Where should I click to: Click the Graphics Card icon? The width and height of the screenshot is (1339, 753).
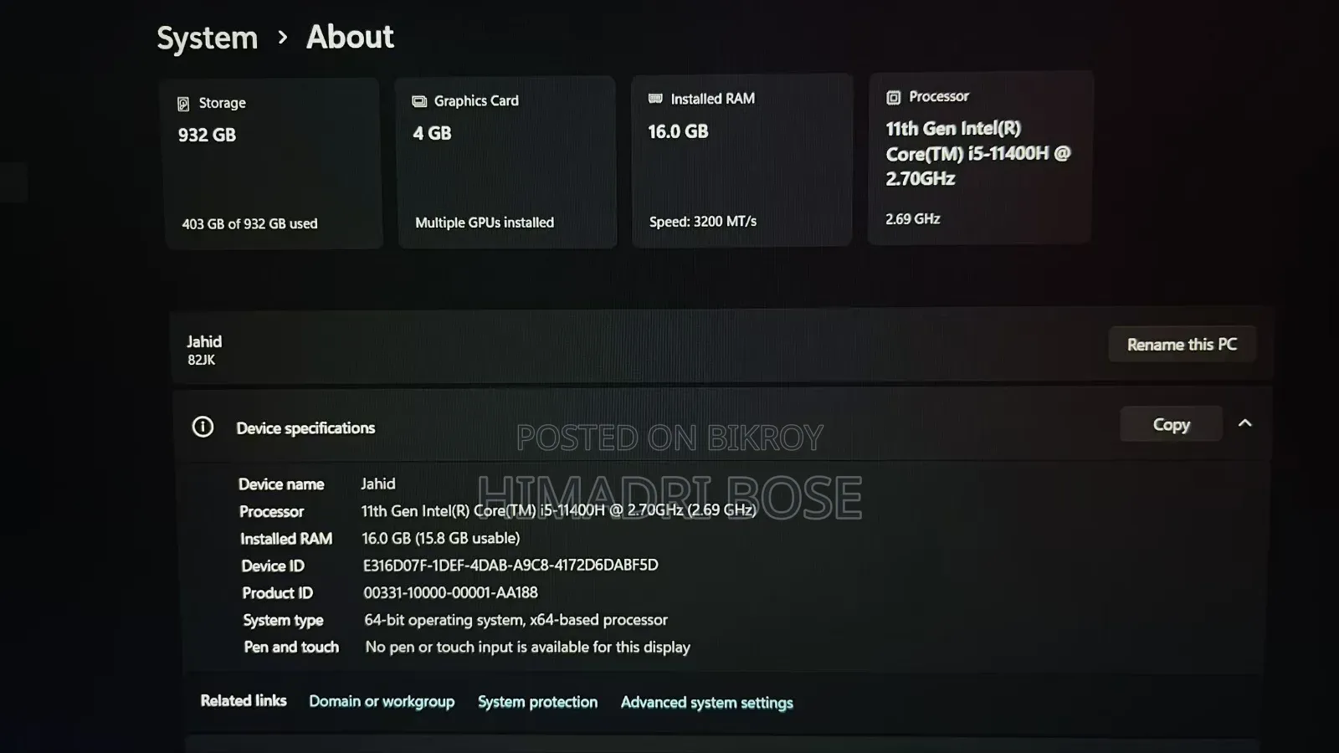tap(419, 101)
